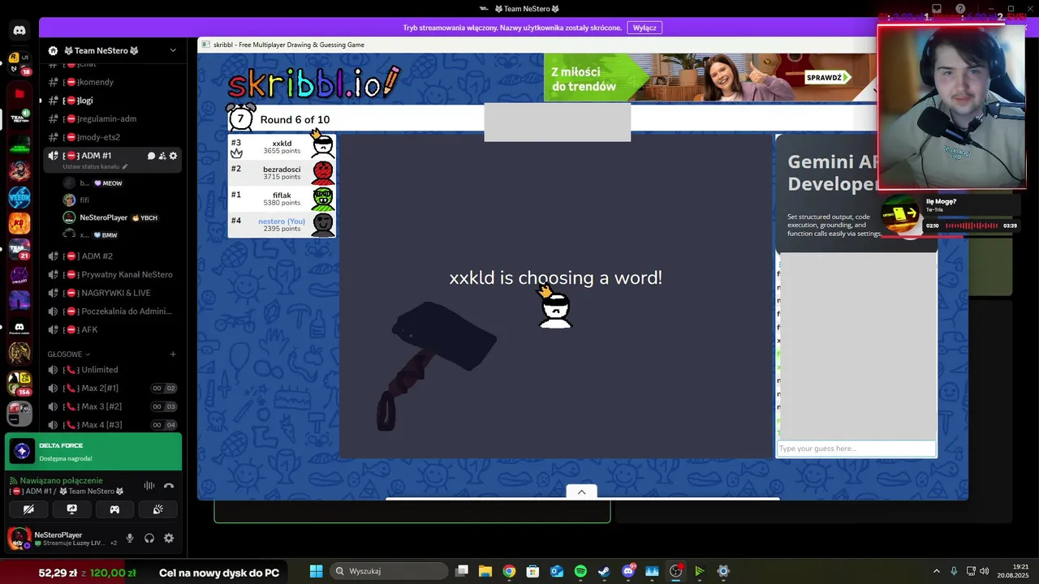Open Spotify from the taskbar
Screen dimensions: 1039x584
(x=580, y=571)
